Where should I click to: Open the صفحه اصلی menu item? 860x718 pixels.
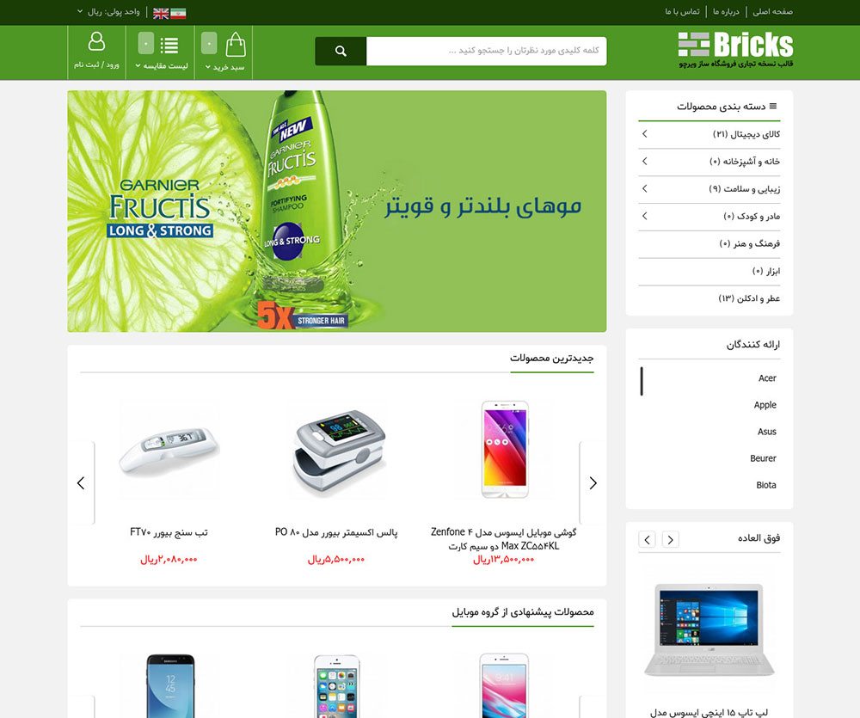tap(773, 11)
